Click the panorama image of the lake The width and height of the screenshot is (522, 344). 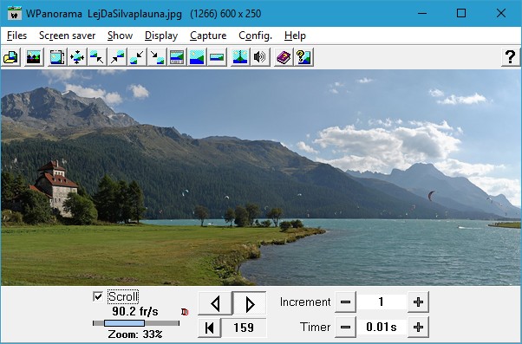[x=261, y=178]
